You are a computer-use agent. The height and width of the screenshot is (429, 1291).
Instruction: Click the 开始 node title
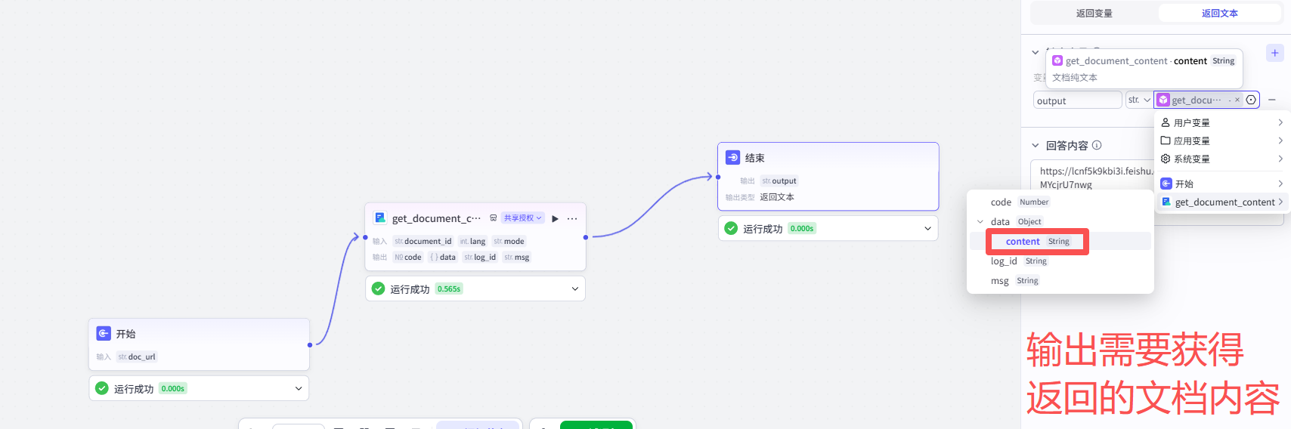(x=125, y=334)
